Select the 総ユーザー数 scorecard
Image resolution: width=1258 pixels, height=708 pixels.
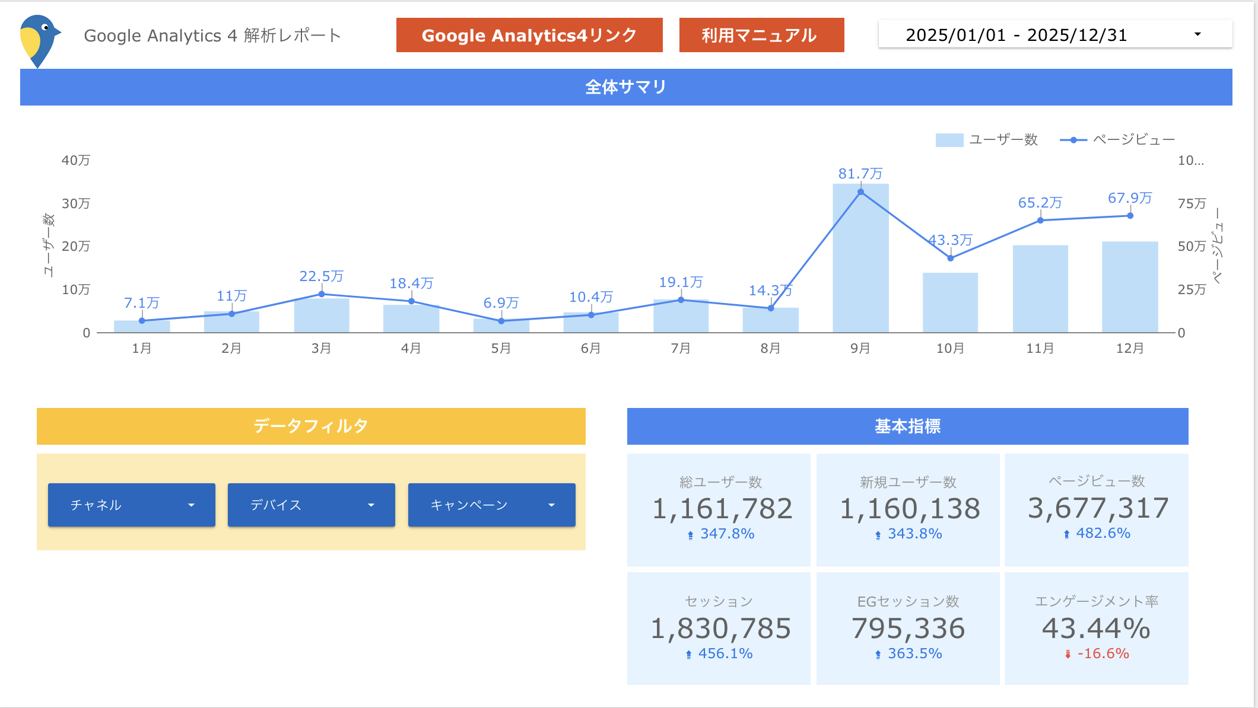719,509
